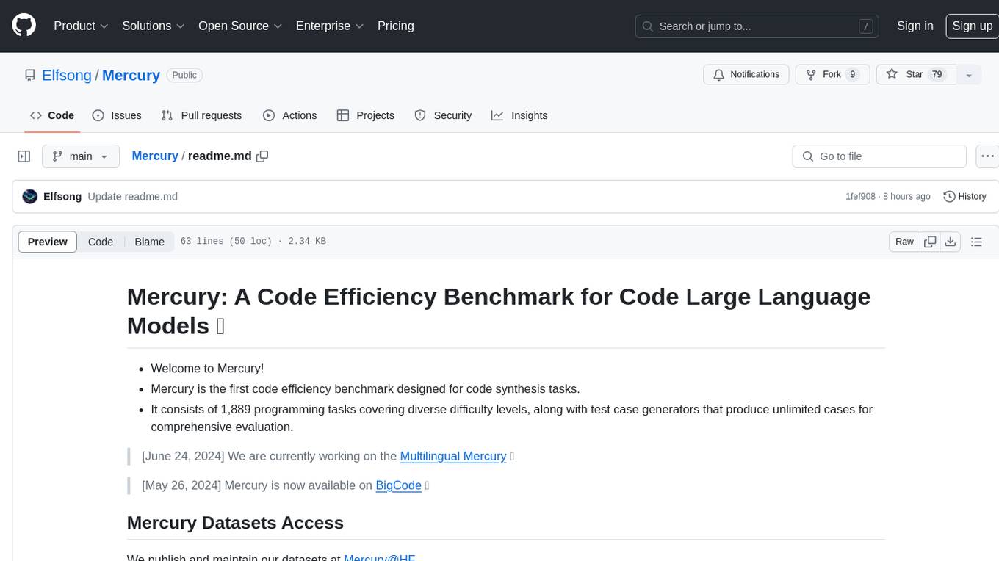Focus the Search or jump to field
The width and height of the screenshot is (999, 561).
coord(758,26)
